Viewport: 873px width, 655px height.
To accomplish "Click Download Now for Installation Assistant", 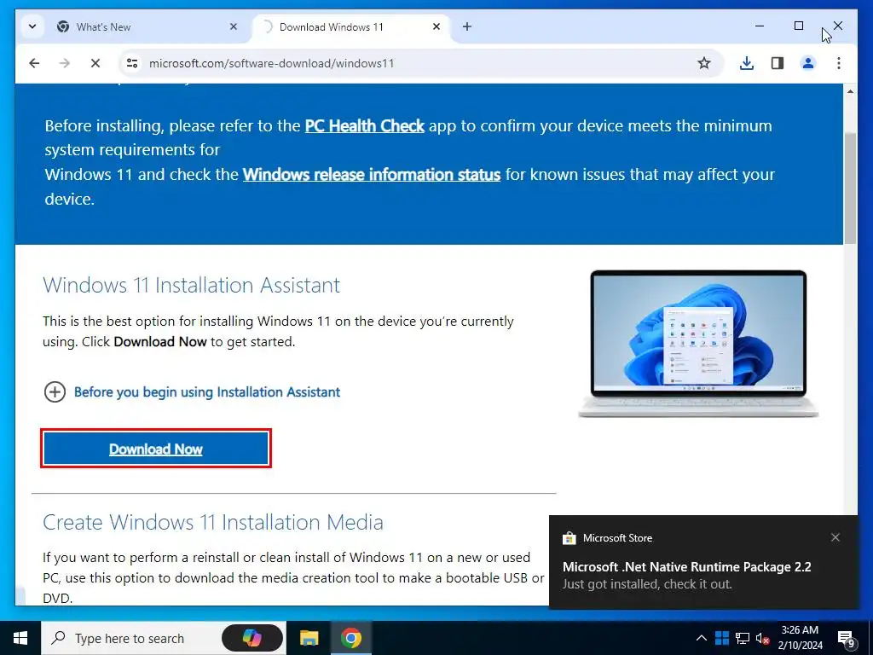I will pos(156,449).
